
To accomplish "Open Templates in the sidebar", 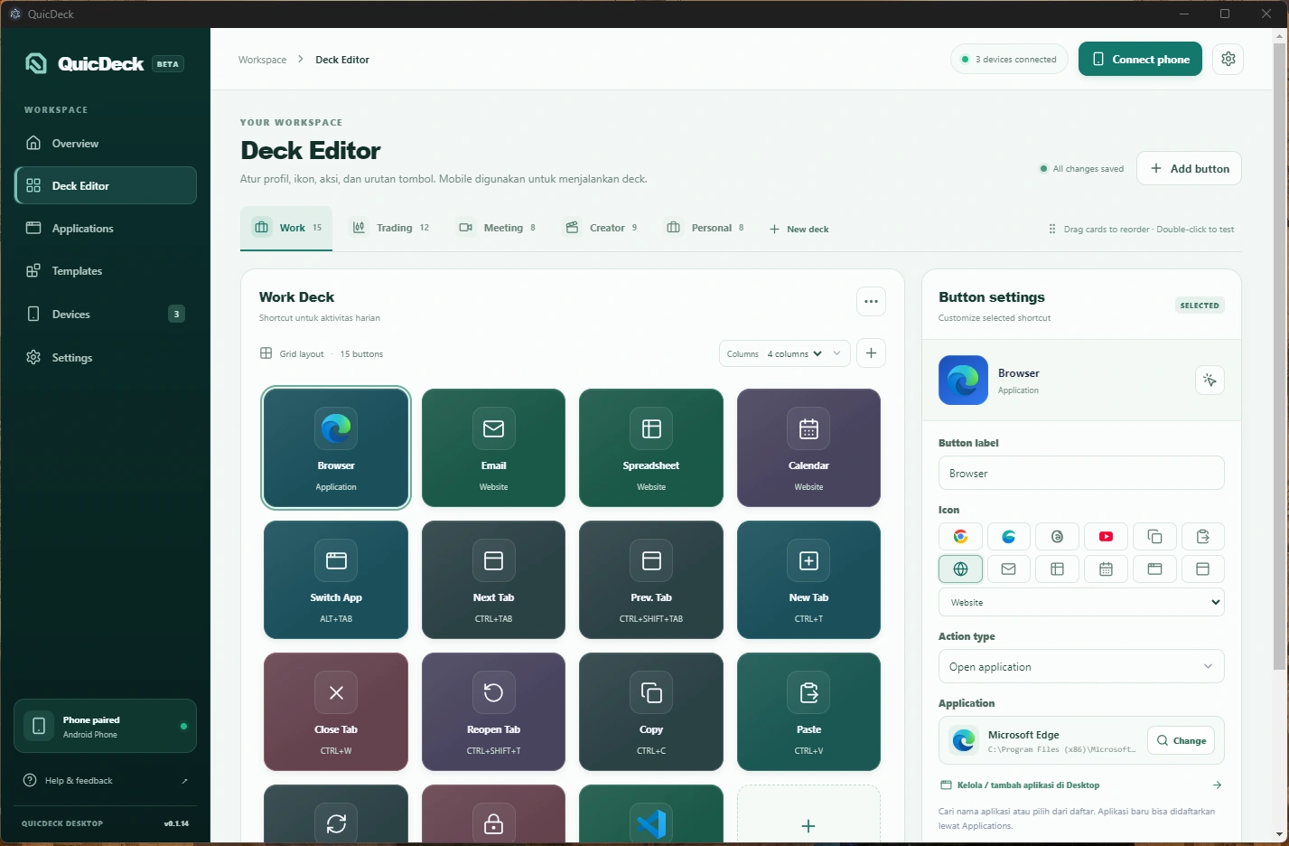I will tap(106, 270).
